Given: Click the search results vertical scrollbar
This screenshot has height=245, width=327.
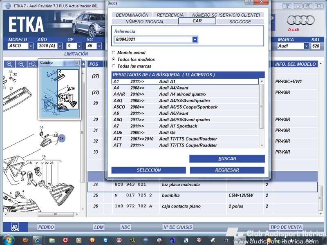Looking at the screenshot, I should [262, 106].
